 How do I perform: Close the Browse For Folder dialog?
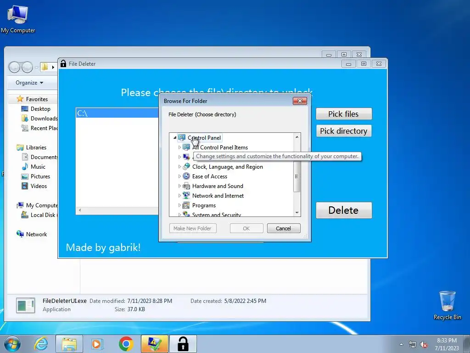pos(300,101)
